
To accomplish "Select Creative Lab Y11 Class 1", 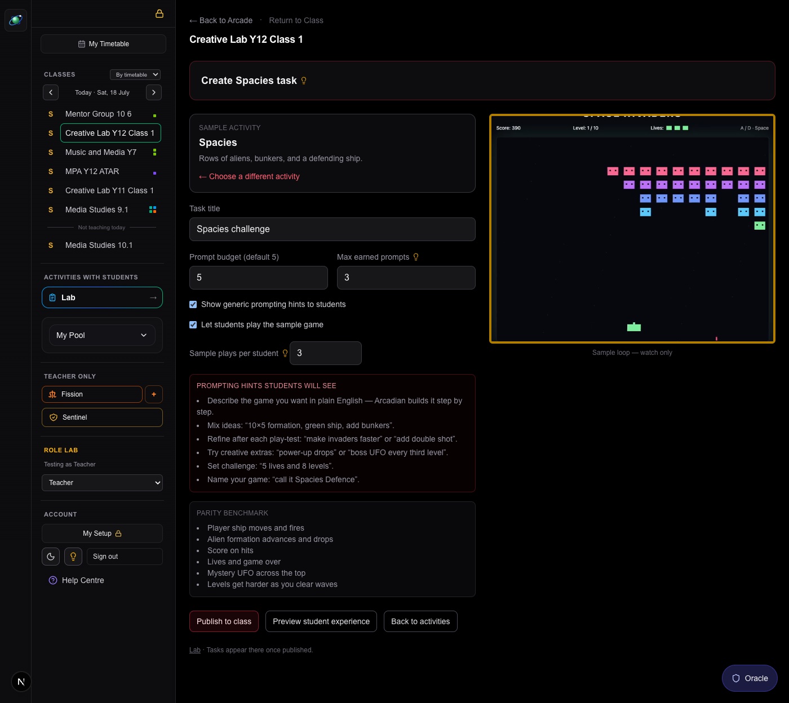I will (x=109, y=190).
